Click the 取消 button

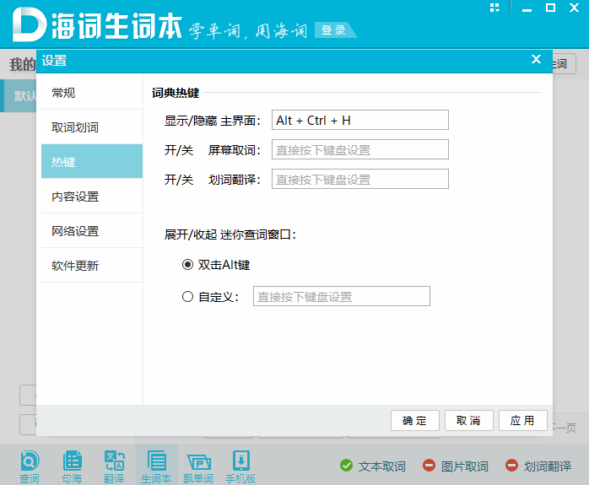coord(469,420)
